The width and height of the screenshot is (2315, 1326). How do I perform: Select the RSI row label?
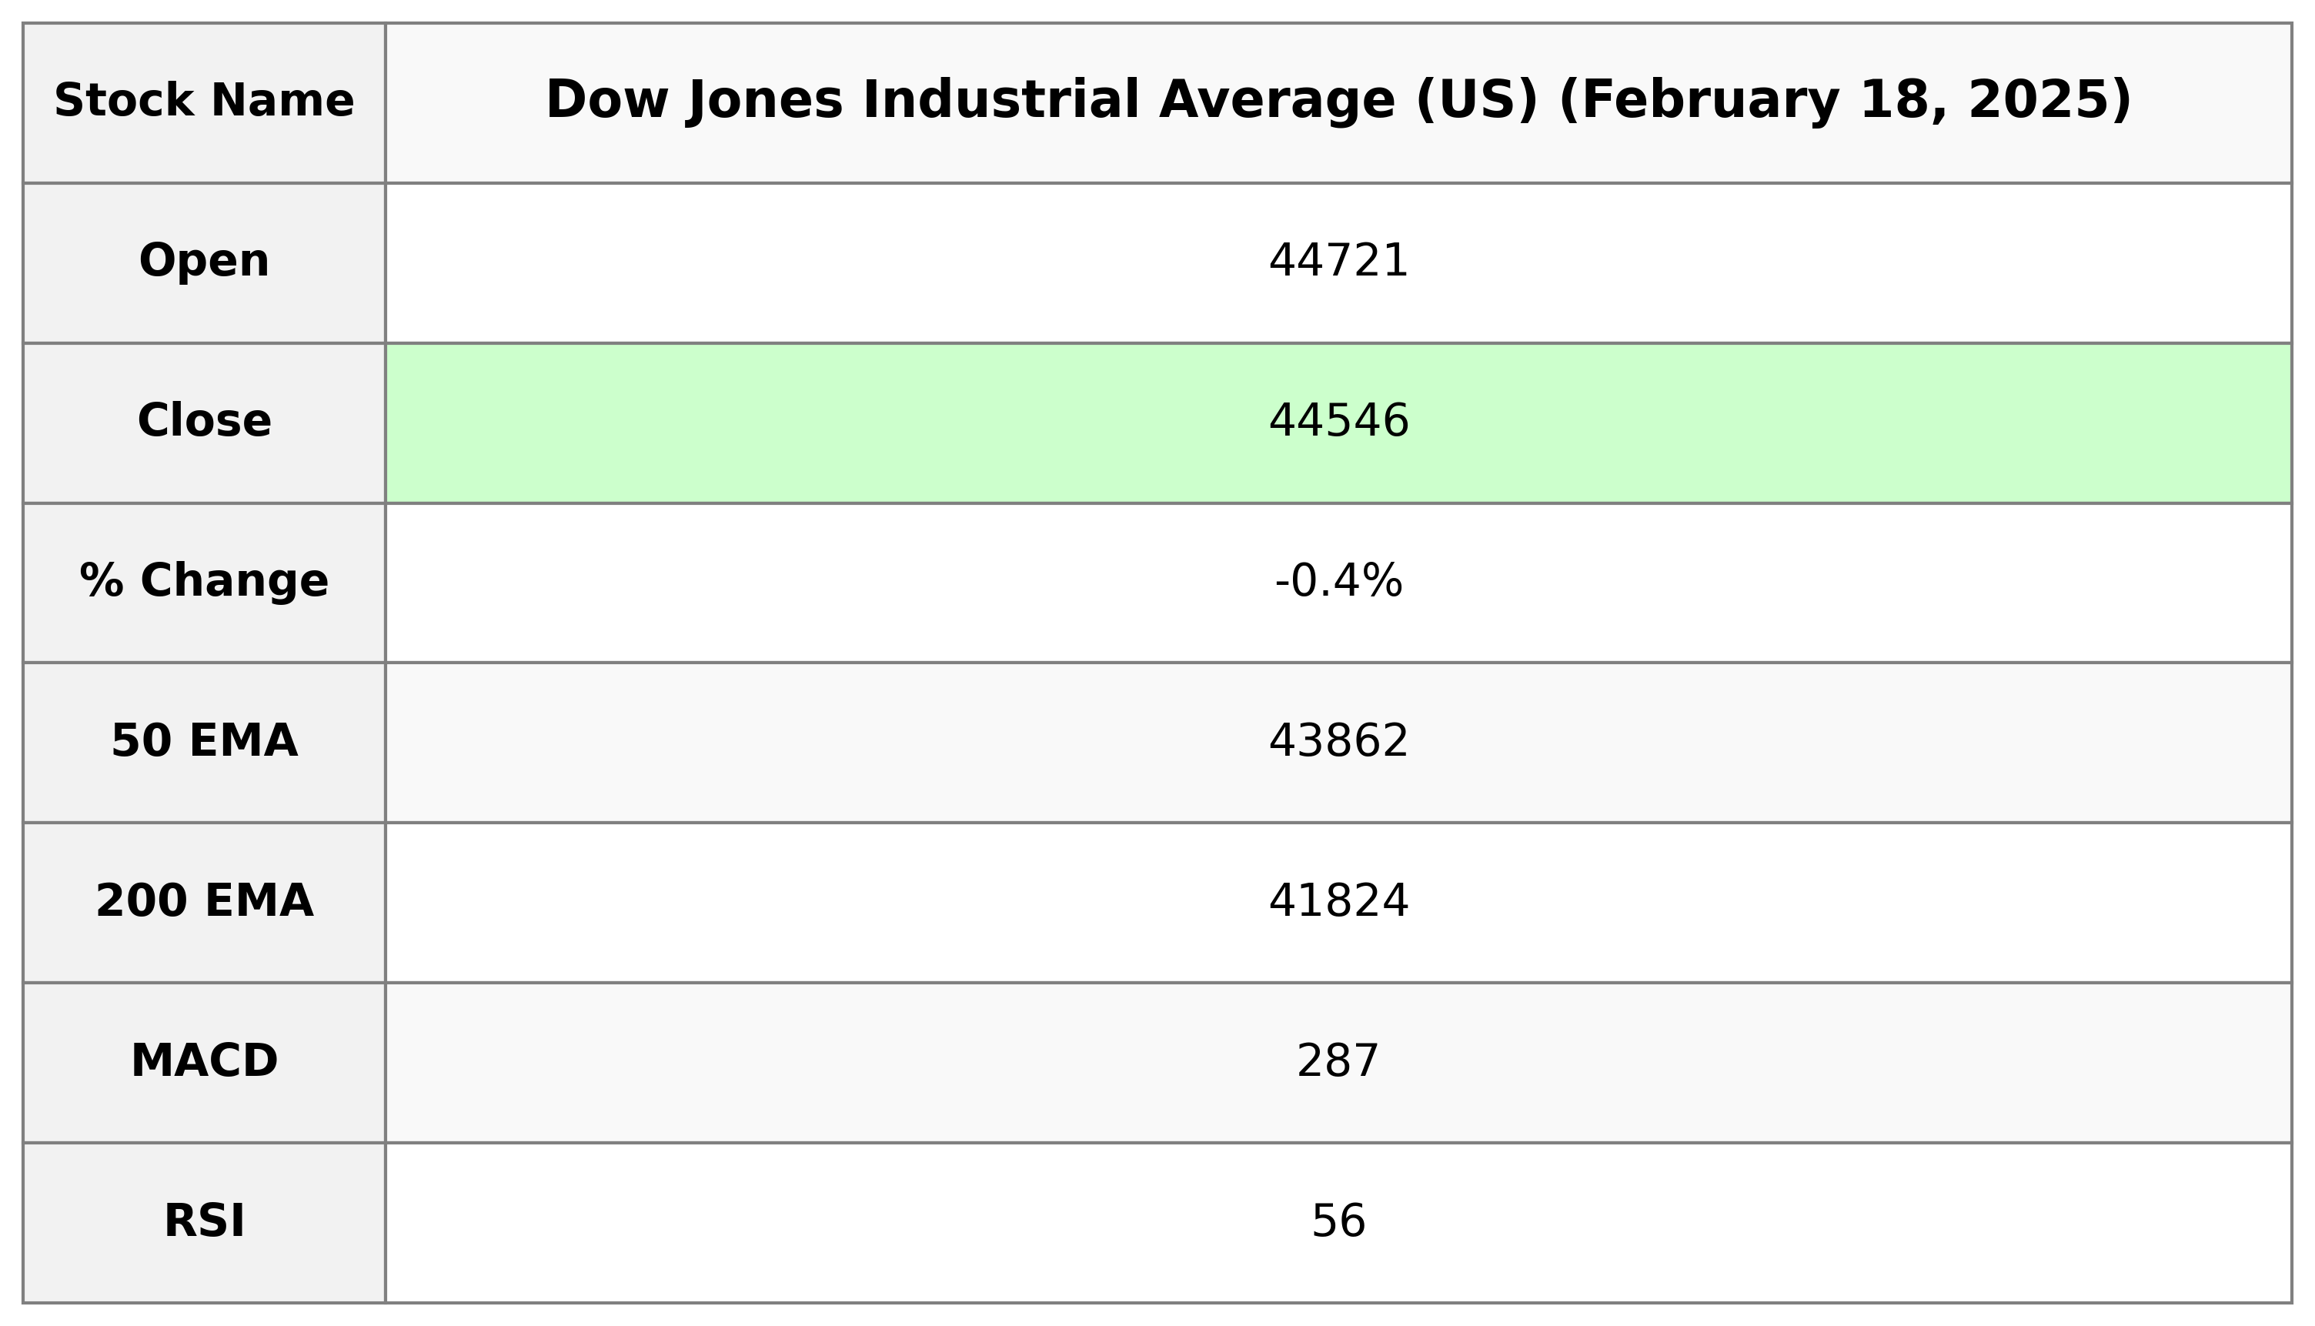(x=204, y=1222)
